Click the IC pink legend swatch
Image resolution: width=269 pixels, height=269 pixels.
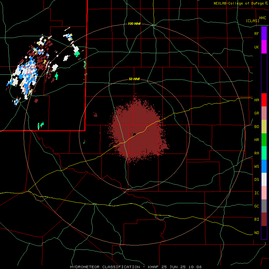coord(264,193)
